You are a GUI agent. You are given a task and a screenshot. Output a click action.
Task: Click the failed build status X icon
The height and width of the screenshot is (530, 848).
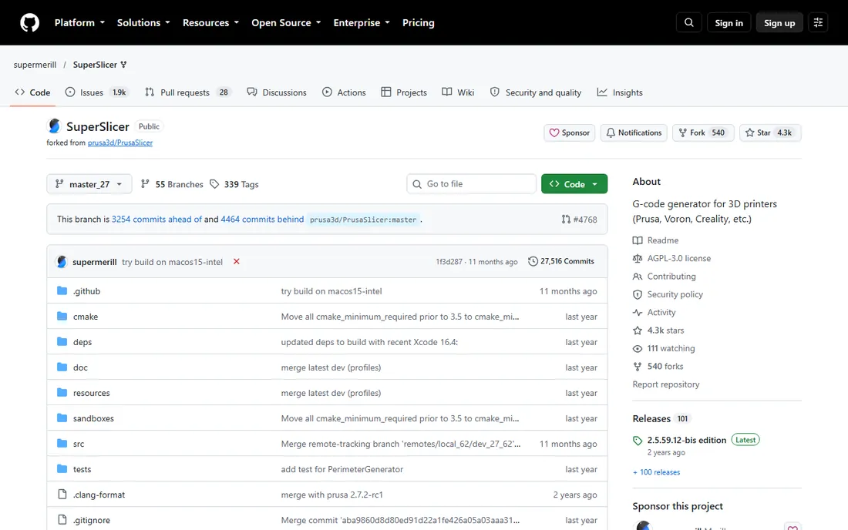point(237,261)
